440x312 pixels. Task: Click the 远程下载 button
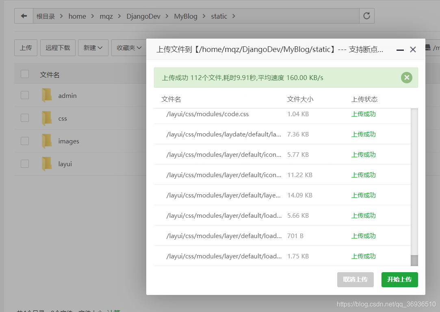(58, 48)
